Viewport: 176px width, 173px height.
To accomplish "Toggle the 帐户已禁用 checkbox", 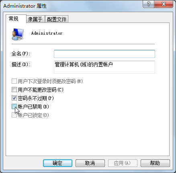I will tap(14, 107).
